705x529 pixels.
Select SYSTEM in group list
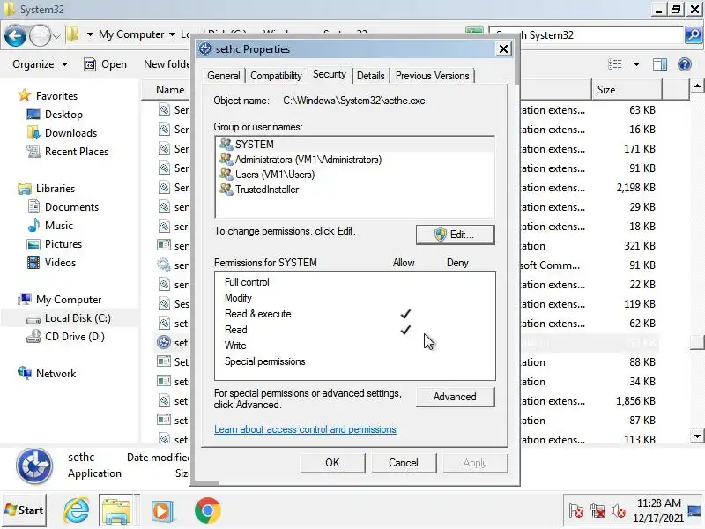pyautogui.click(x=355, y=144)
